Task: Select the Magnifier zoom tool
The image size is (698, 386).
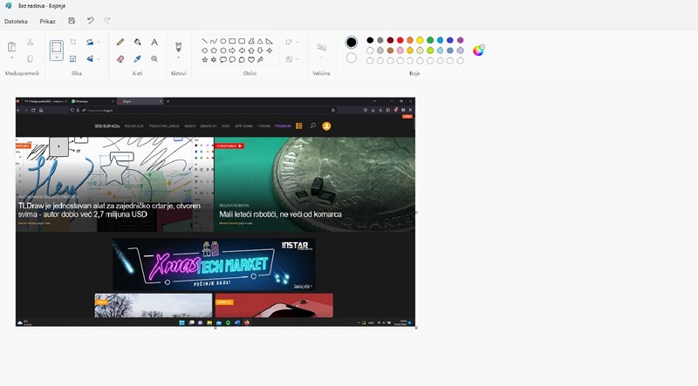Action: click(x=154, y=59)
